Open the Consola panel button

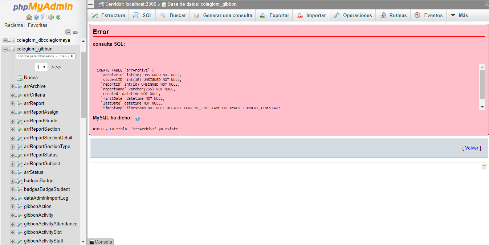pos(101,242)
